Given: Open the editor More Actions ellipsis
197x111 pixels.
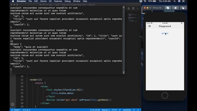Looking at the screenshot, I should coord(138,8).
